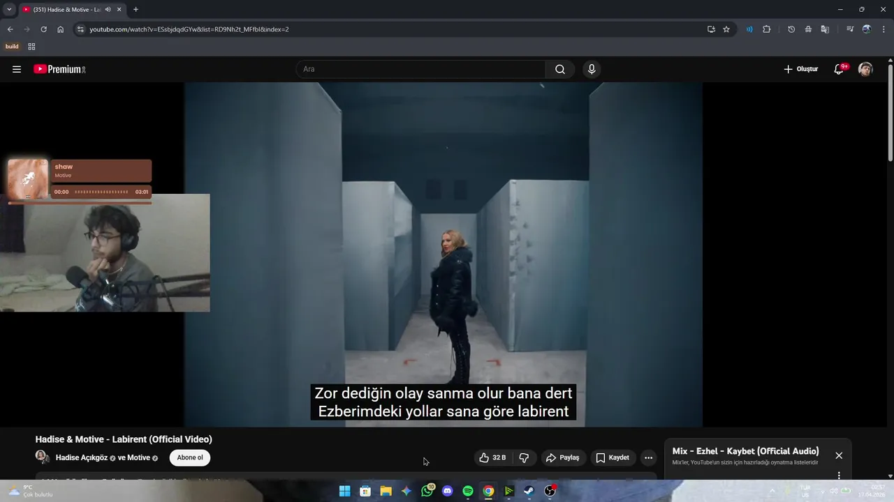The height and width of the screenshot is (502, 894).
Task: Start voice search with microphone icon
Action: tap(592, 69)
